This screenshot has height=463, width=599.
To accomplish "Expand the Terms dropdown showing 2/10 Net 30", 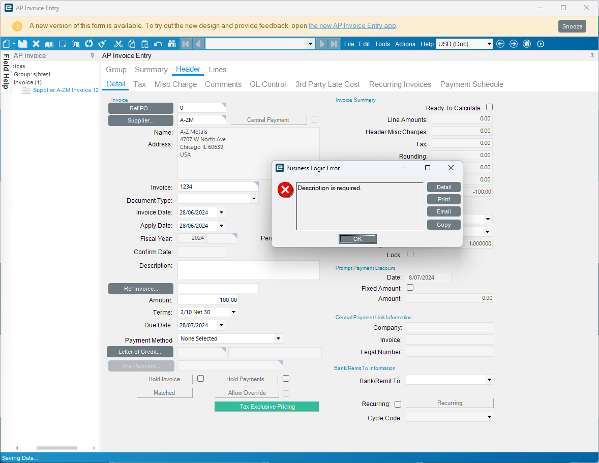I will pos(233,312).
